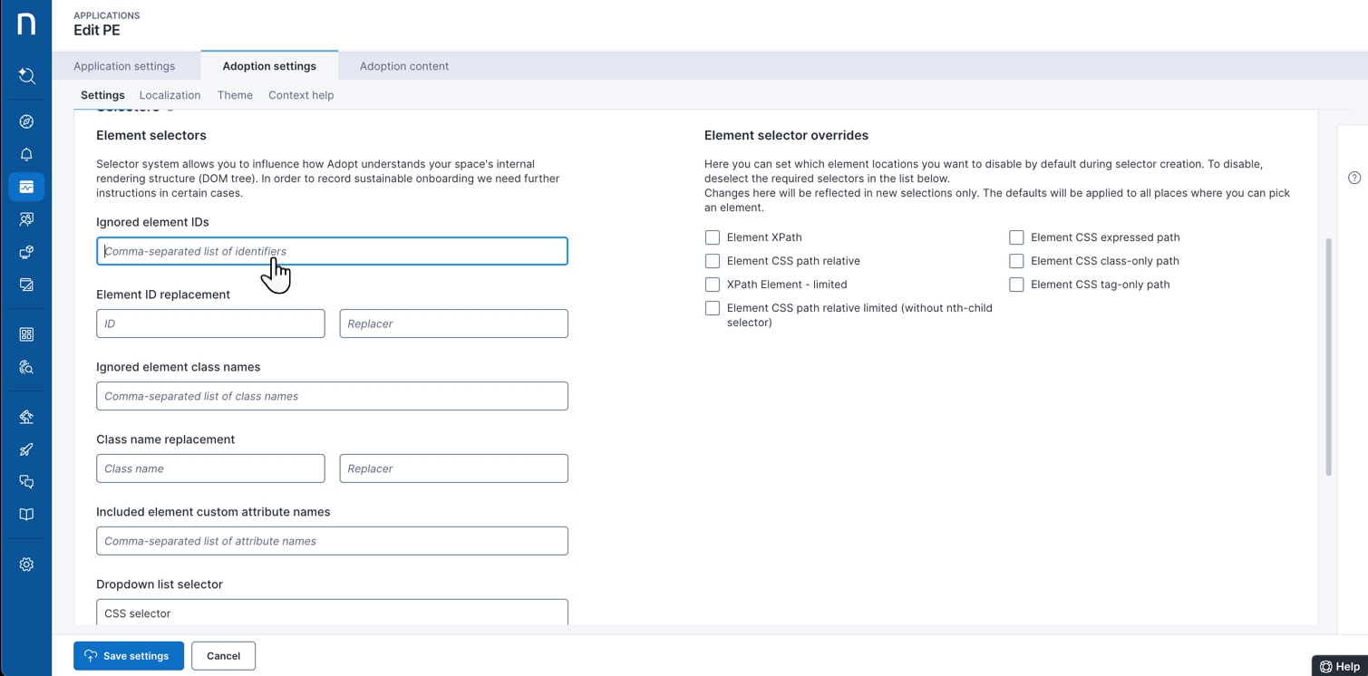Open the chat bubbles icon in sidebar
This screenshot has height=676, width=1368.
pyautogui.click(x=26, y=482)
